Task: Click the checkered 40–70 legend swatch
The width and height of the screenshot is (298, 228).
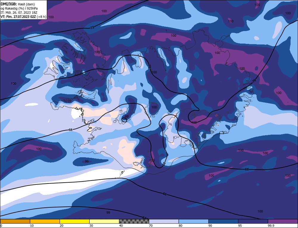Action: [134, 221]
